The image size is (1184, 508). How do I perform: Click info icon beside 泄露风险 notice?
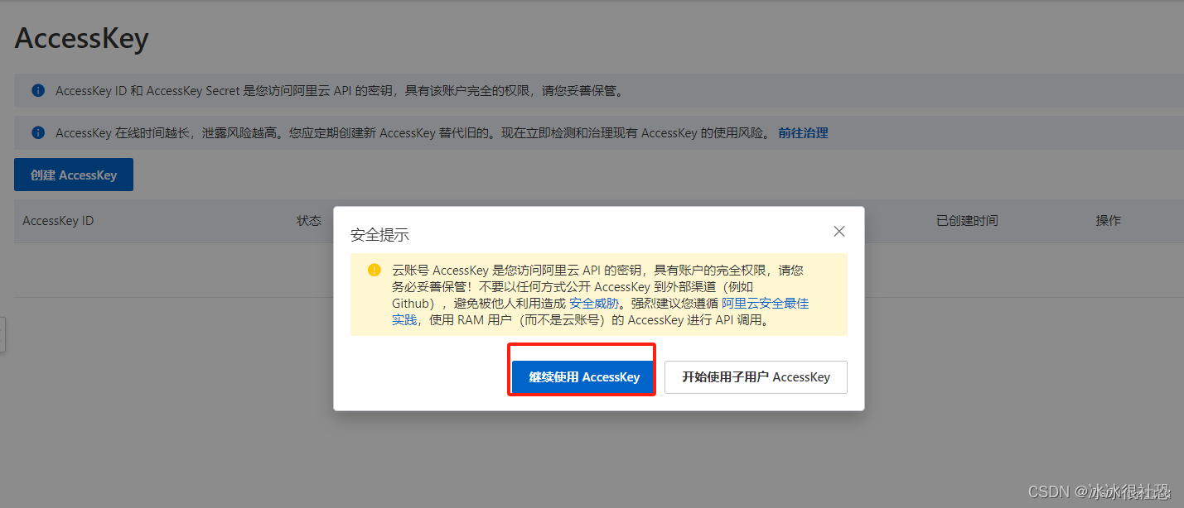click(38, 132)
